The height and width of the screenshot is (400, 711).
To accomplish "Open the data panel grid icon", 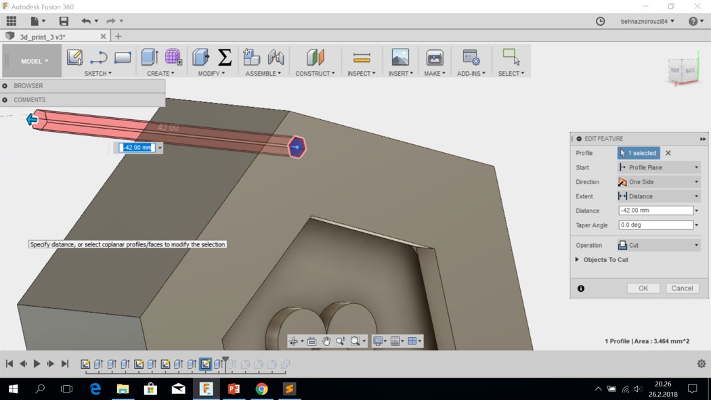I will 12,21.
